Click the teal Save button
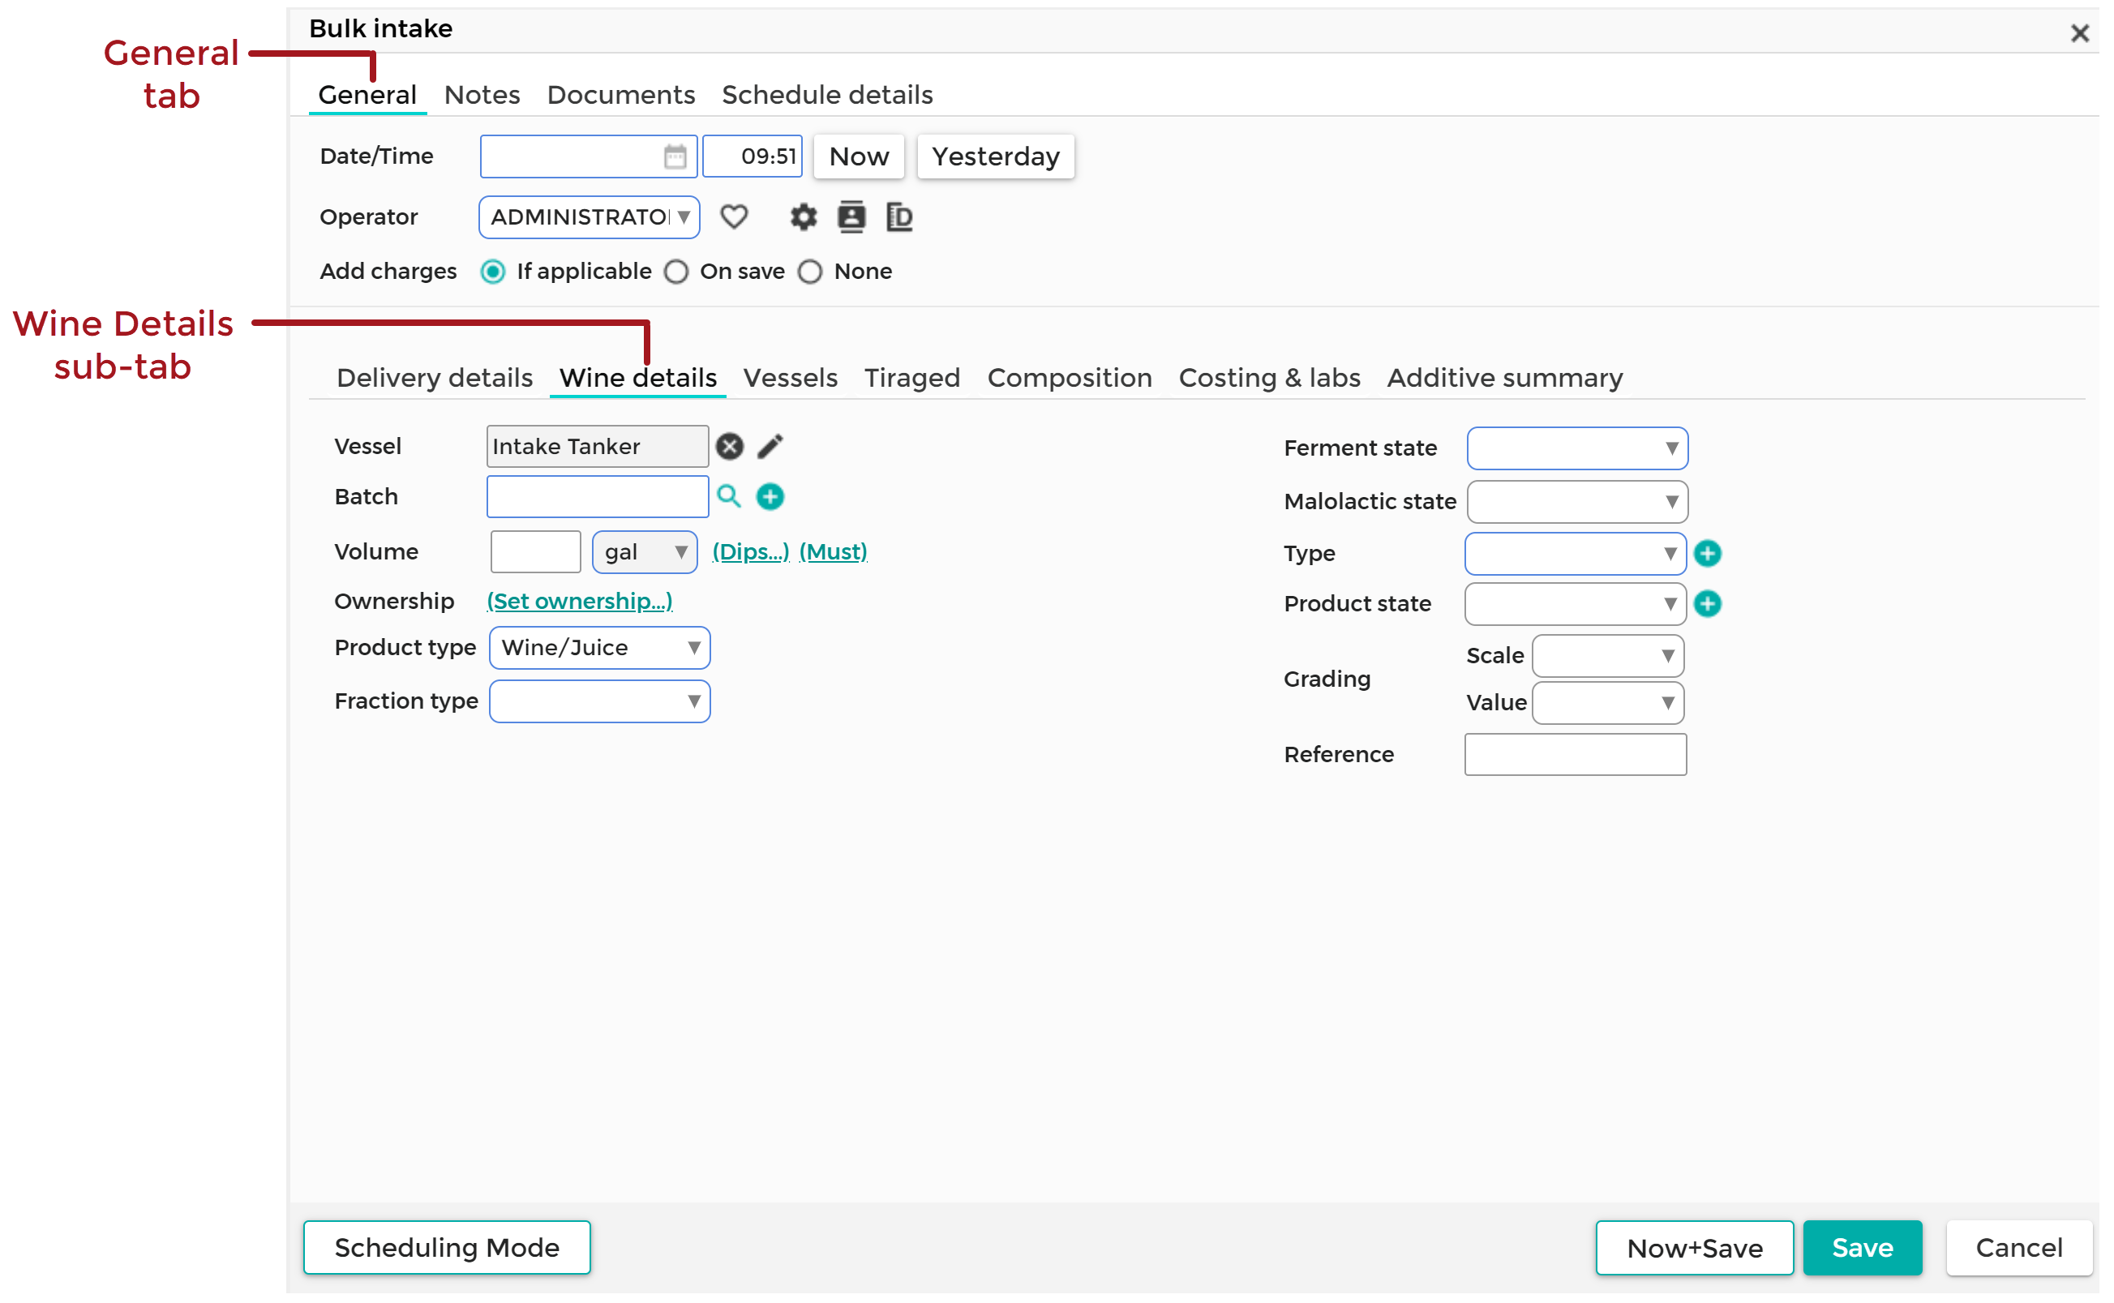 (1862, 1248)
